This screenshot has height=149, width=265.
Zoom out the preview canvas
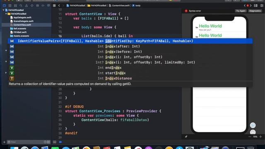tap(250, 137)
